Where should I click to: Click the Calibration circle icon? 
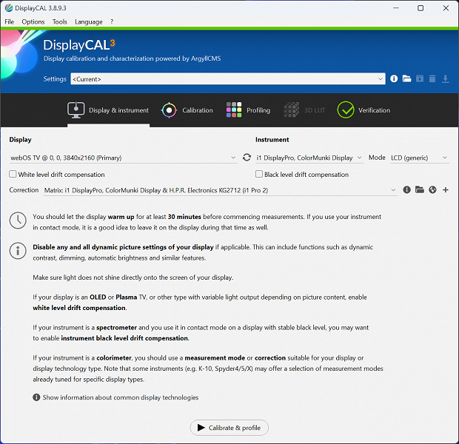tap(169, 110)
